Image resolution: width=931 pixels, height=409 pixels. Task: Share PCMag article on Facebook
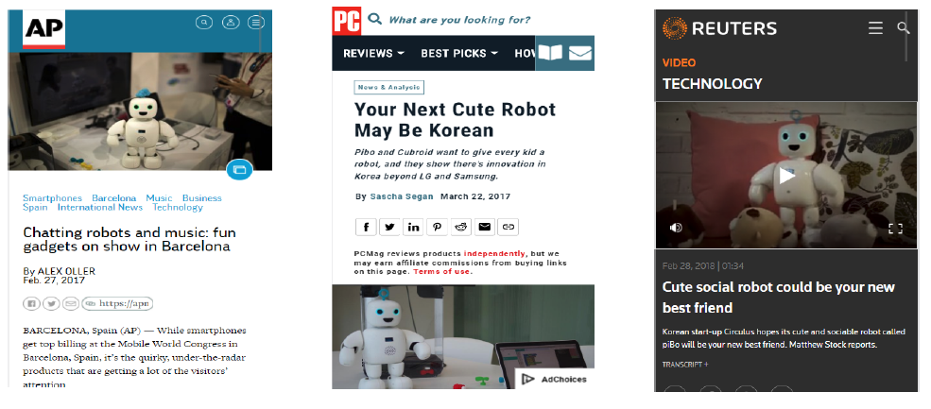pos(366,227)
